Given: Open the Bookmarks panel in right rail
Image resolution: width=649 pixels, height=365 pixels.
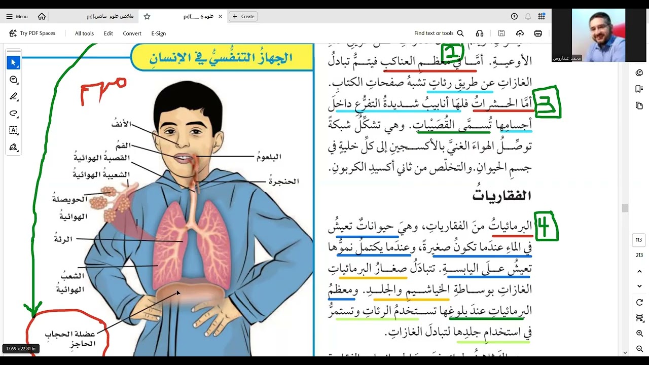Looking at the screenshot, I should pyautogui.click(x=639, y=89).
